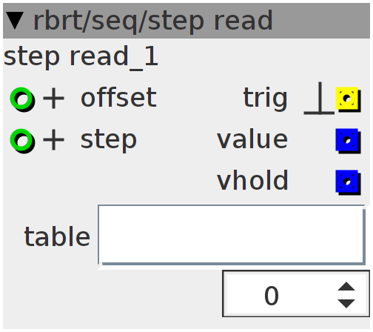Increase the number box value with up arrow
This screenshot has height=332, width=373.
click(346, 287)
